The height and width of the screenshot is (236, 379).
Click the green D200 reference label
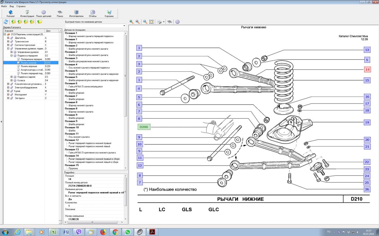[x=144, y=127]
